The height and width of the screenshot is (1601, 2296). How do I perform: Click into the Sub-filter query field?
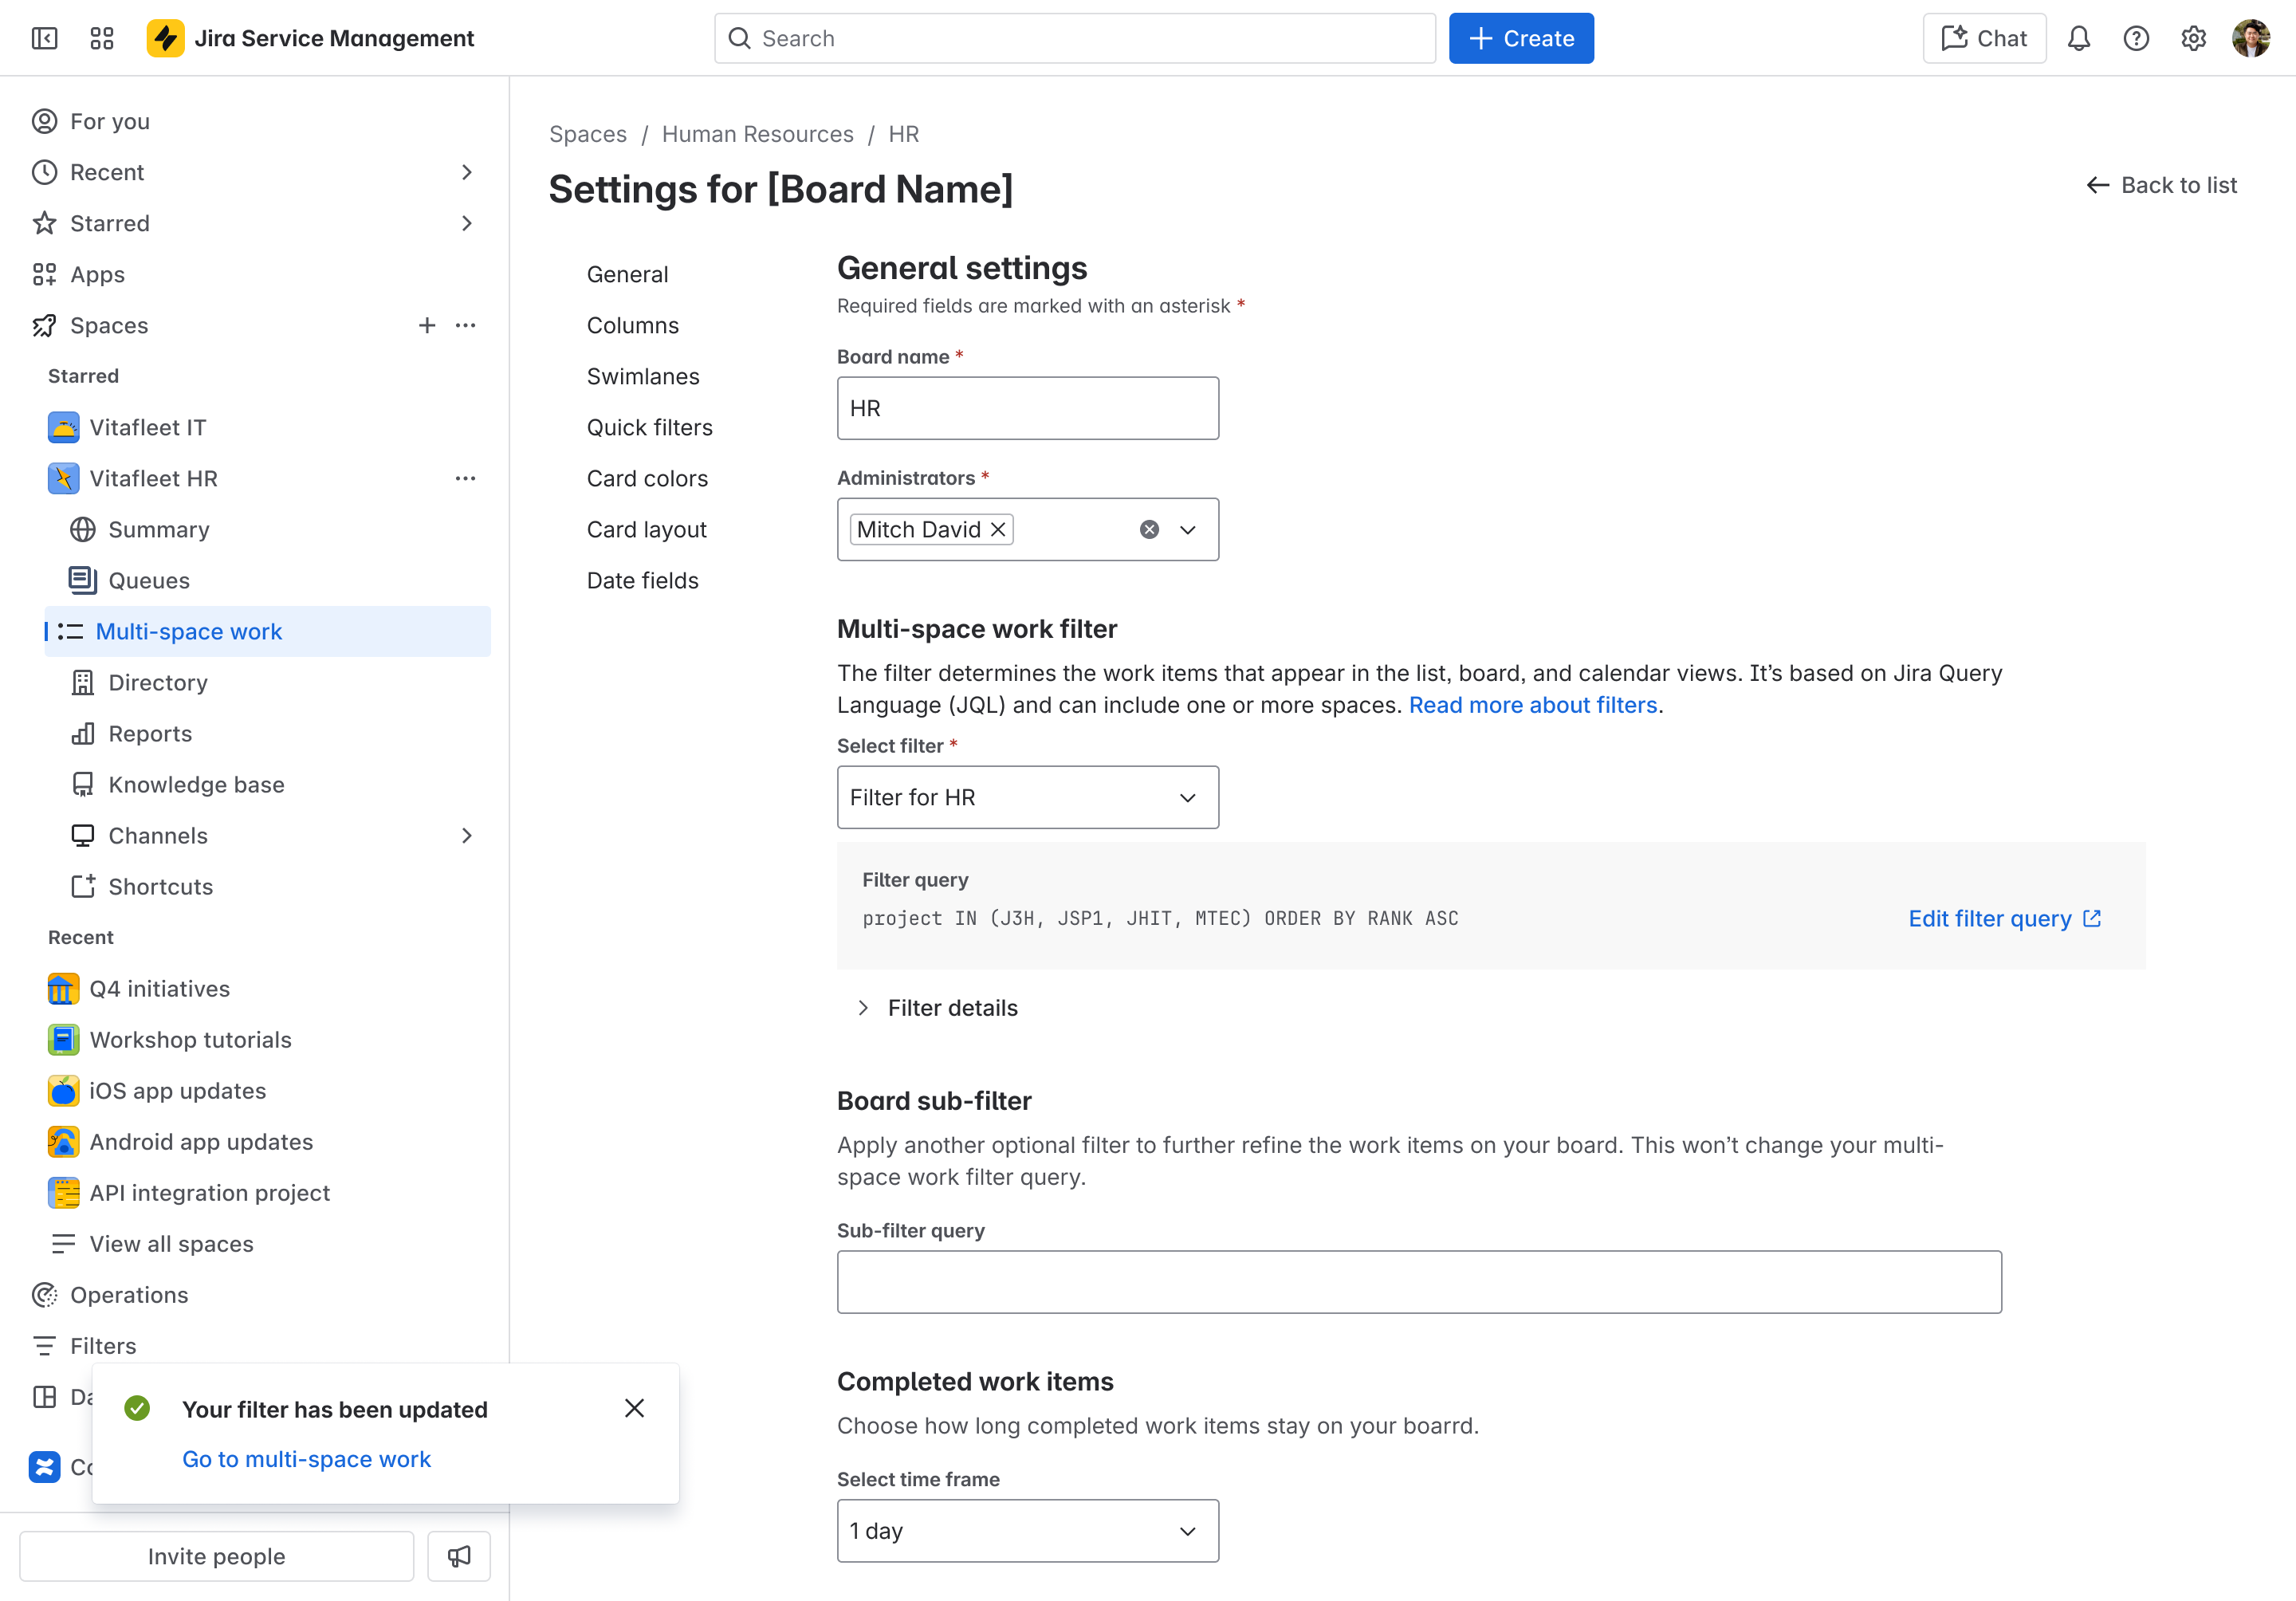point(1419,1281)
